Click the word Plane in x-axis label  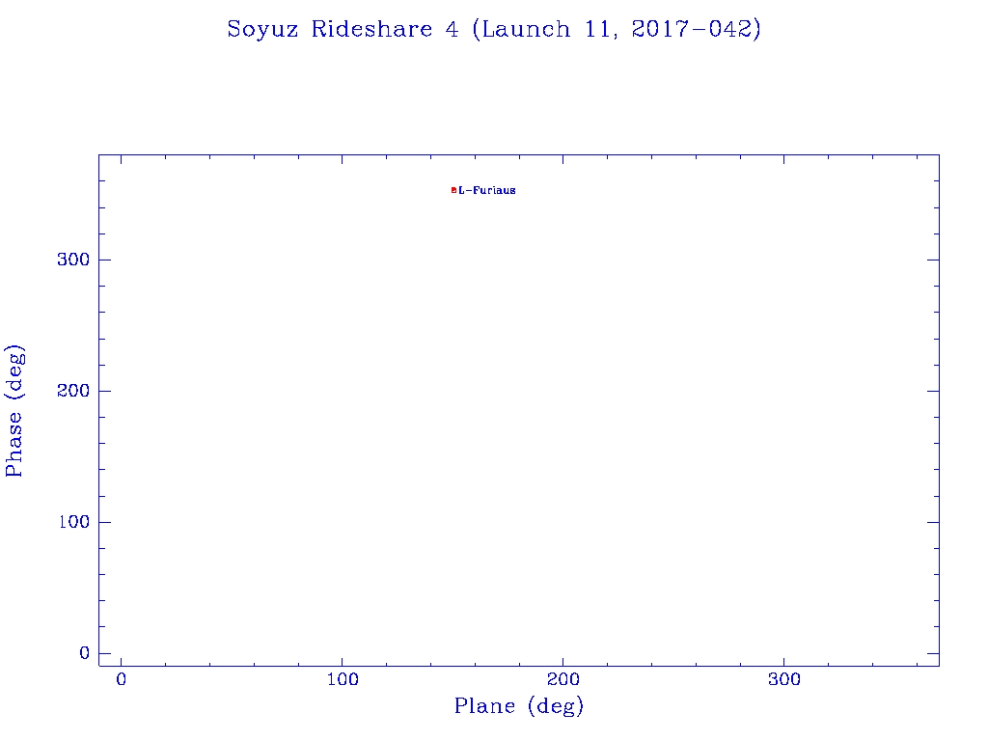[x=486, y=707]
